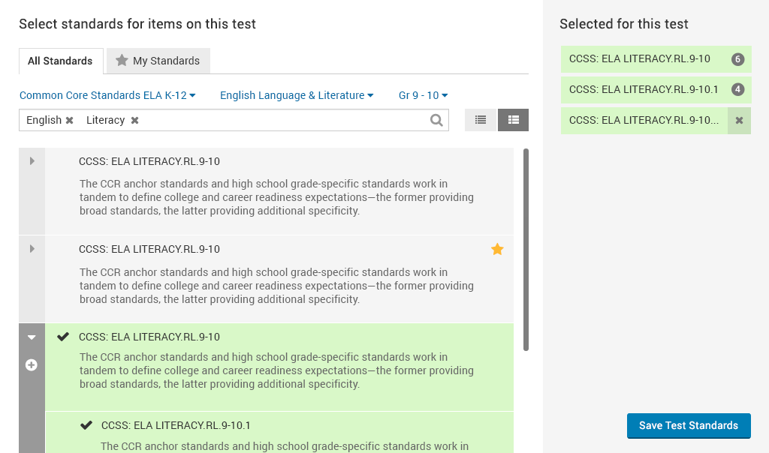Open Common Core Standards ELA K-12 dropdown
Viewport: 769px width, 453px height.
107,95
